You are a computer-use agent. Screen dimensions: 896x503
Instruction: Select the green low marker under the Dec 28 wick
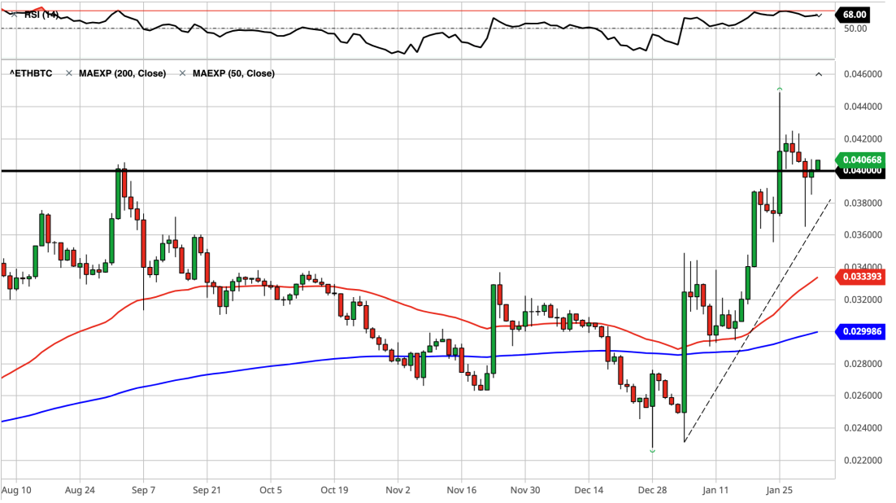653,451
